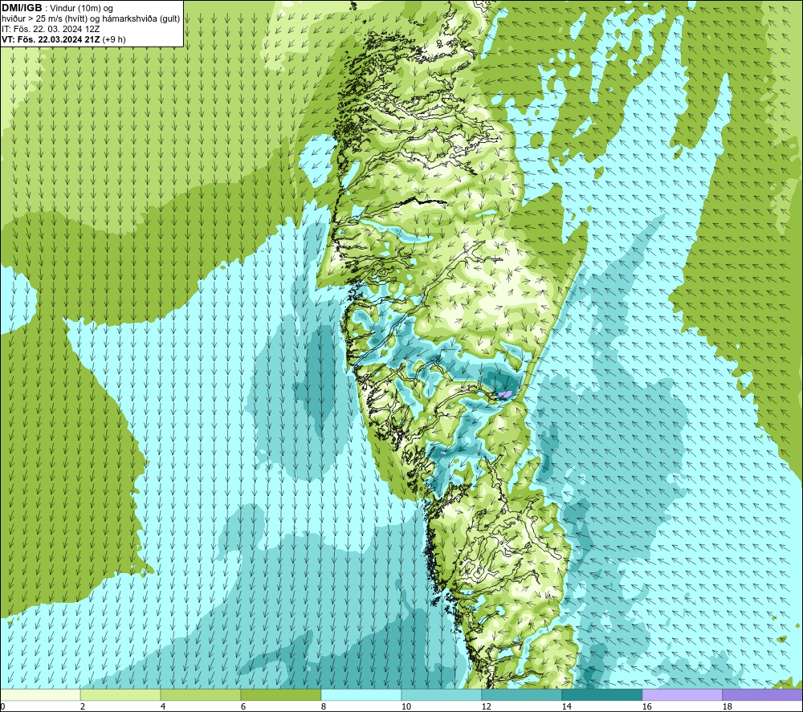The height and width of the screenshot is (712, 803).
Task: Click the '18' label on the wind scale
Action: coord(727,707)
